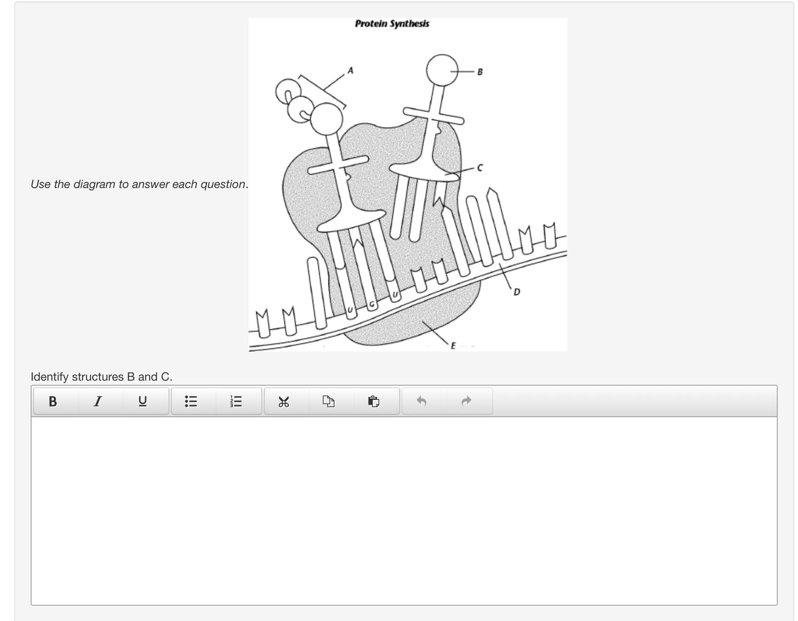
Task: Copy selection using the copy icon
Action: click(x=329, y=401)
